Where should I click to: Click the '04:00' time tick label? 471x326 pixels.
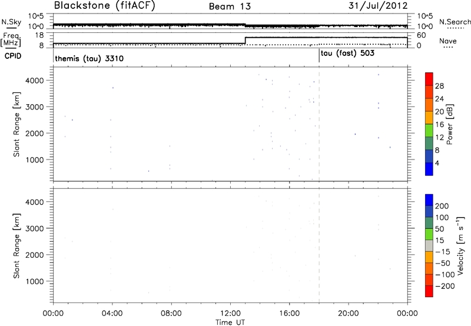click(x=112, y=314)
